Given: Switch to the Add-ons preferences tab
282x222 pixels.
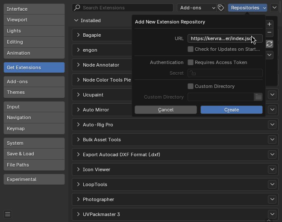Looking at the screenshot, I should (34, 82).
